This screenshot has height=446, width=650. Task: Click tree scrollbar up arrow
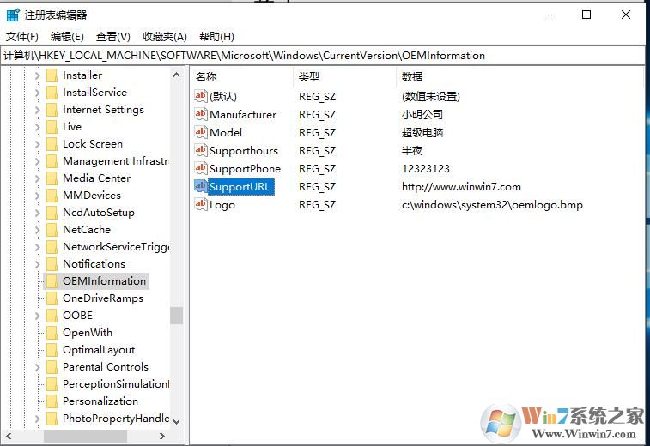point(177,75)
